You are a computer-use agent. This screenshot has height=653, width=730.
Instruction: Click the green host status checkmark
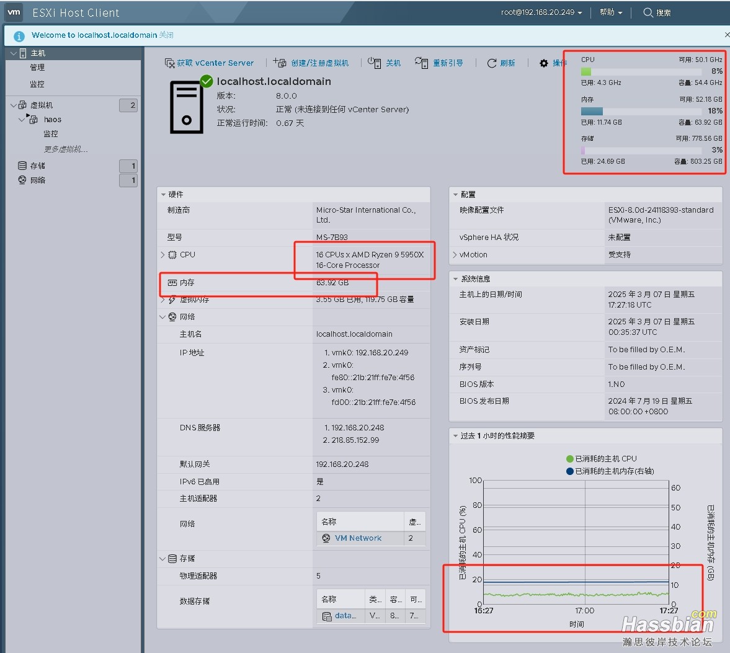(207, 81)
